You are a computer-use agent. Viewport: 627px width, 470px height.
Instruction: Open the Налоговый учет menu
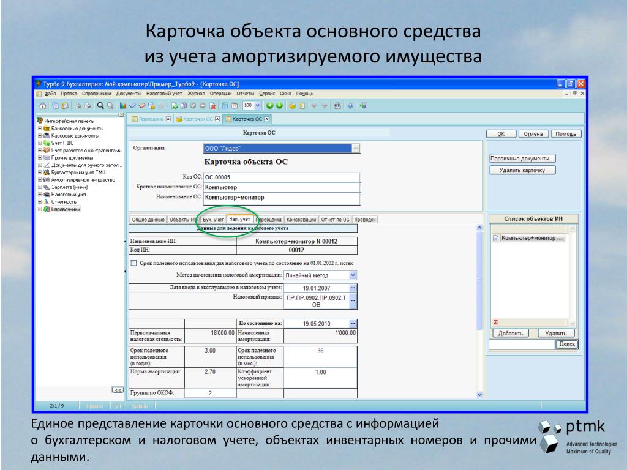tap(164, 94)
